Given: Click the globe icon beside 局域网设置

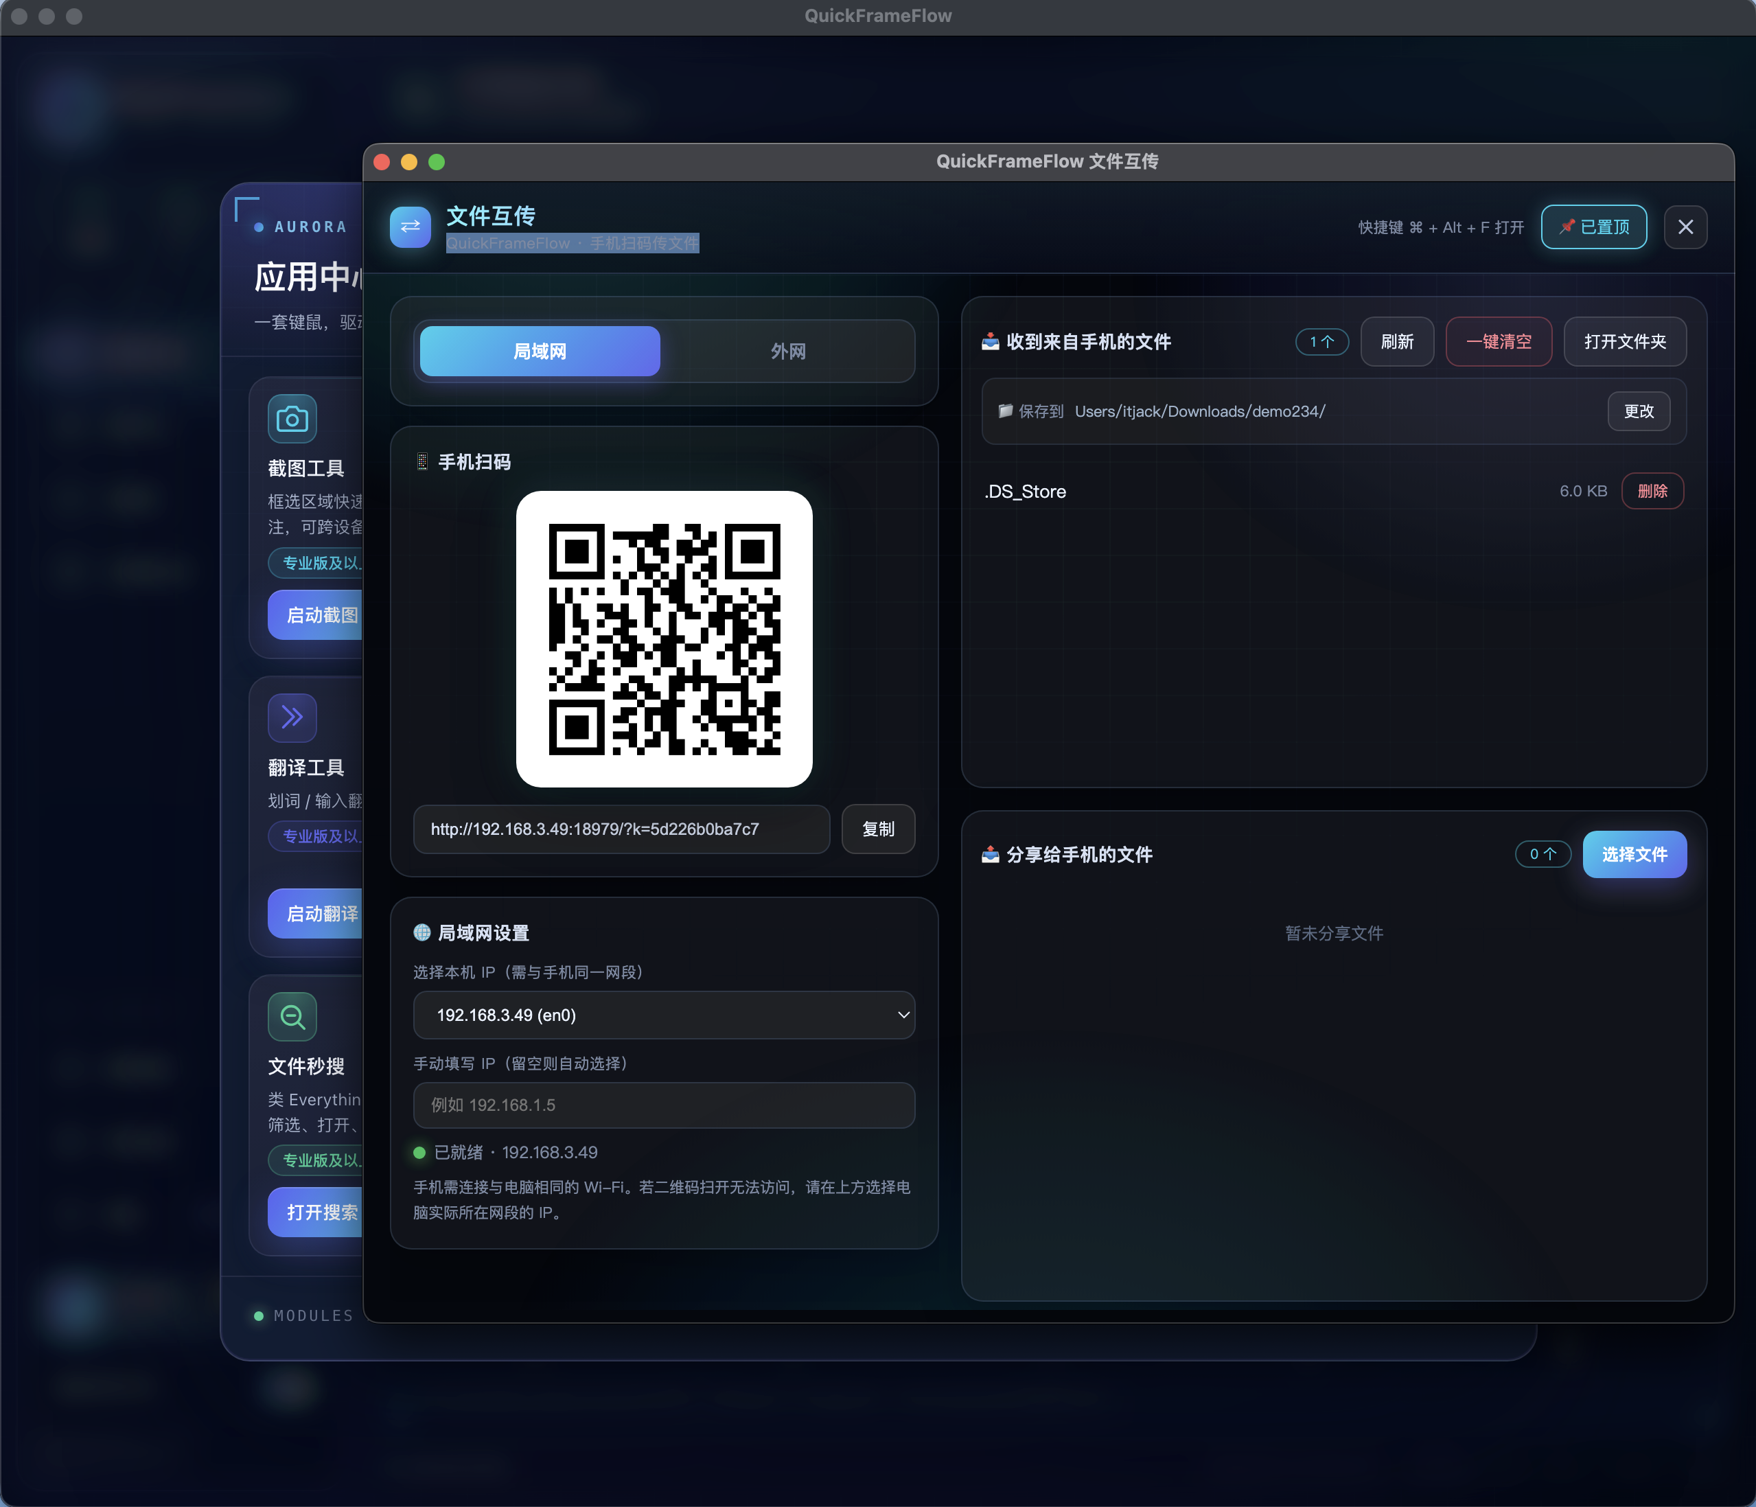Looking at the screenshot, I should pyautogui.click(x=422, y=932).
